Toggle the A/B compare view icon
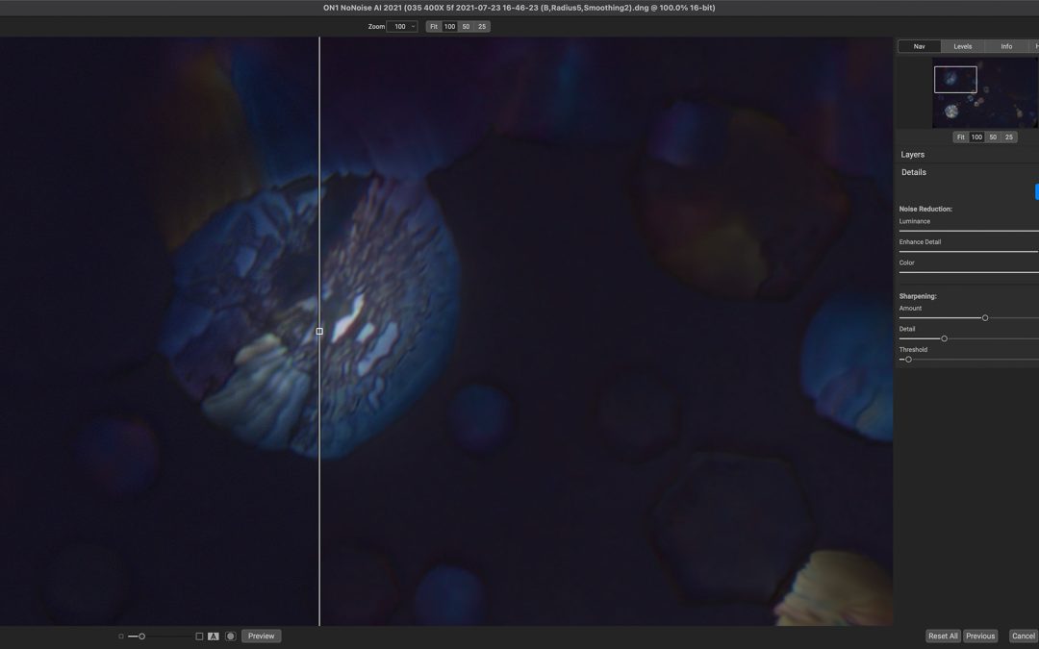1039x649 pixels. [214, 637]
